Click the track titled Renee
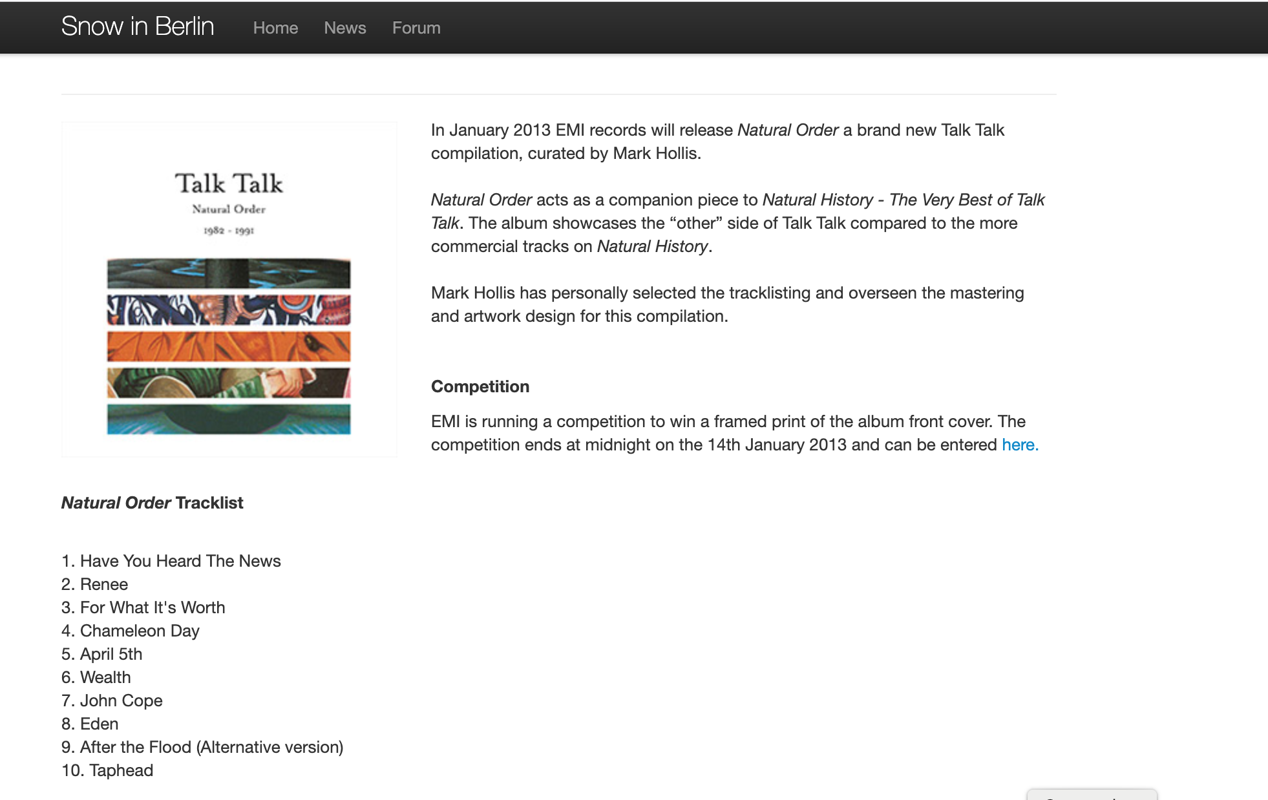Image resolution: width=1268 pixels, height=800 pixels. point(103,584)
